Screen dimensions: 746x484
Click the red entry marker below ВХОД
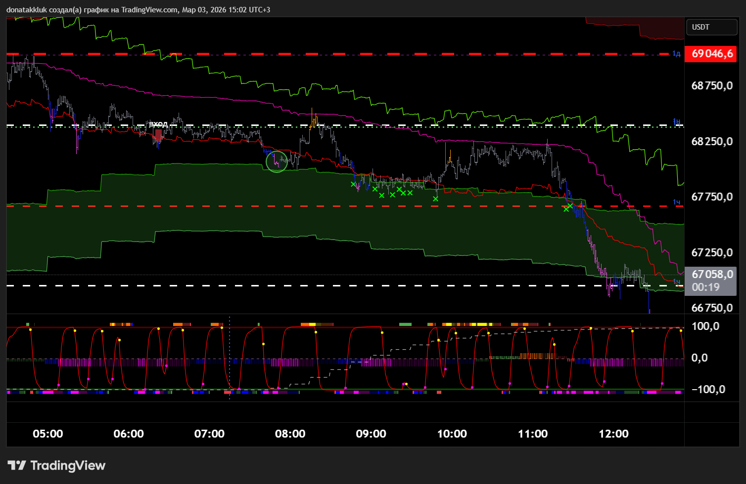click(x=158, y=135)
